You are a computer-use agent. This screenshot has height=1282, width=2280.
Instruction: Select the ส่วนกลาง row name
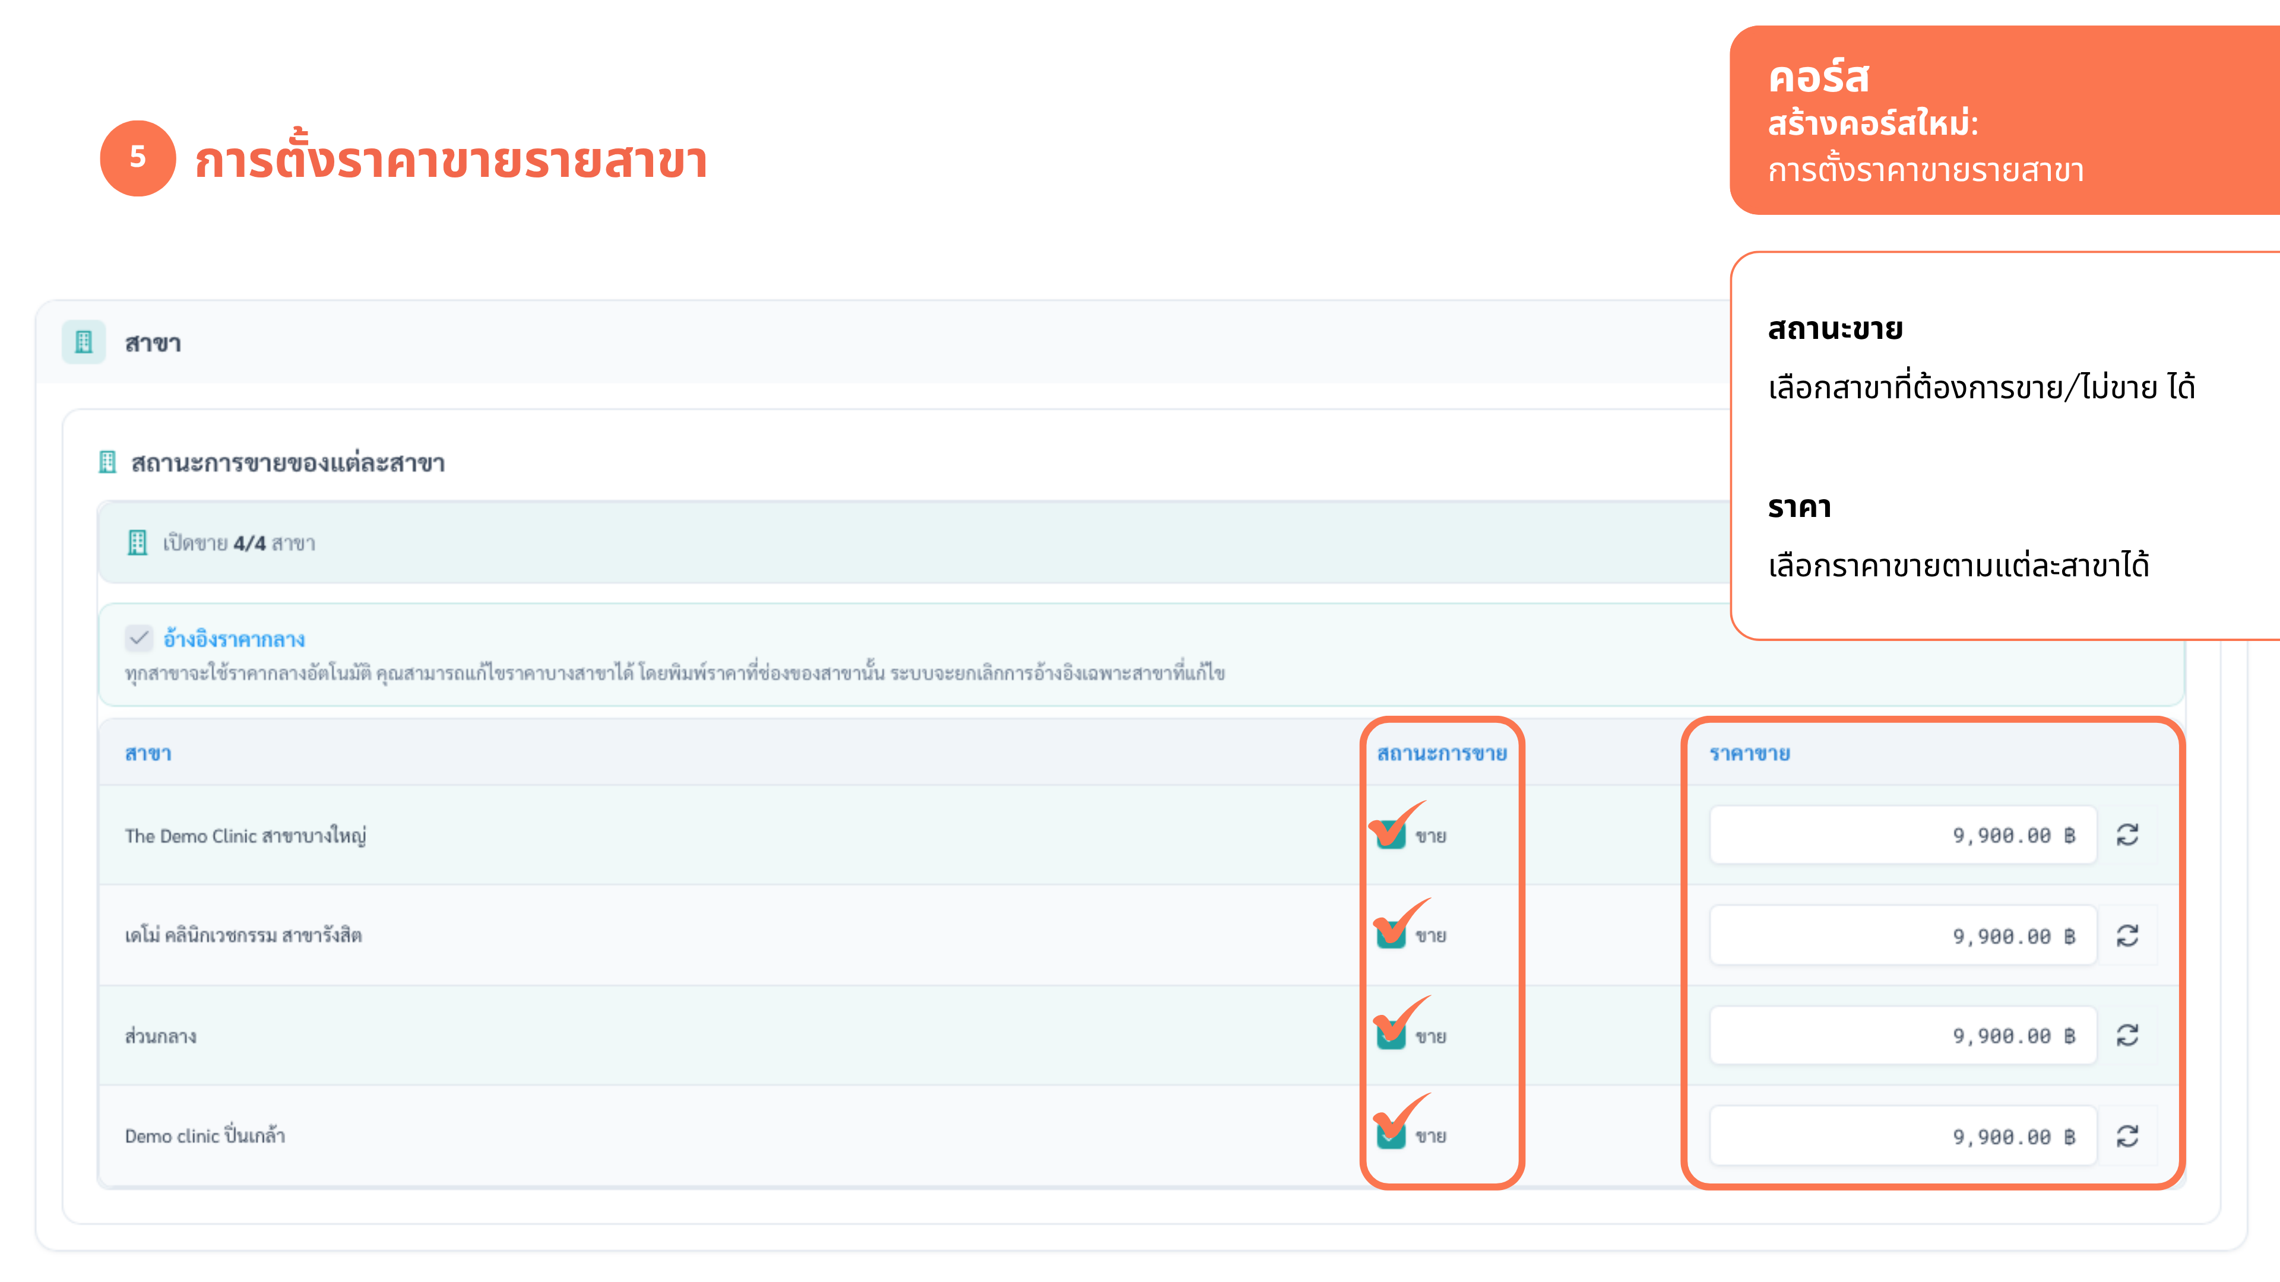click(x=160, y=1036)
